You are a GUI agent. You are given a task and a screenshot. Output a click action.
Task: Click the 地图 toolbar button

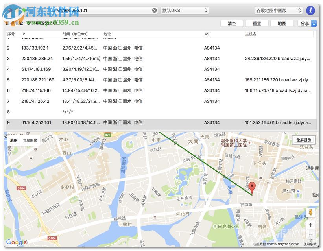point(282,23)
